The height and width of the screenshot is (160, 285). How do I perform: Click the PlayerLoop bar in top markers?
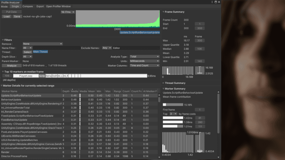click(x=26, y=76)
